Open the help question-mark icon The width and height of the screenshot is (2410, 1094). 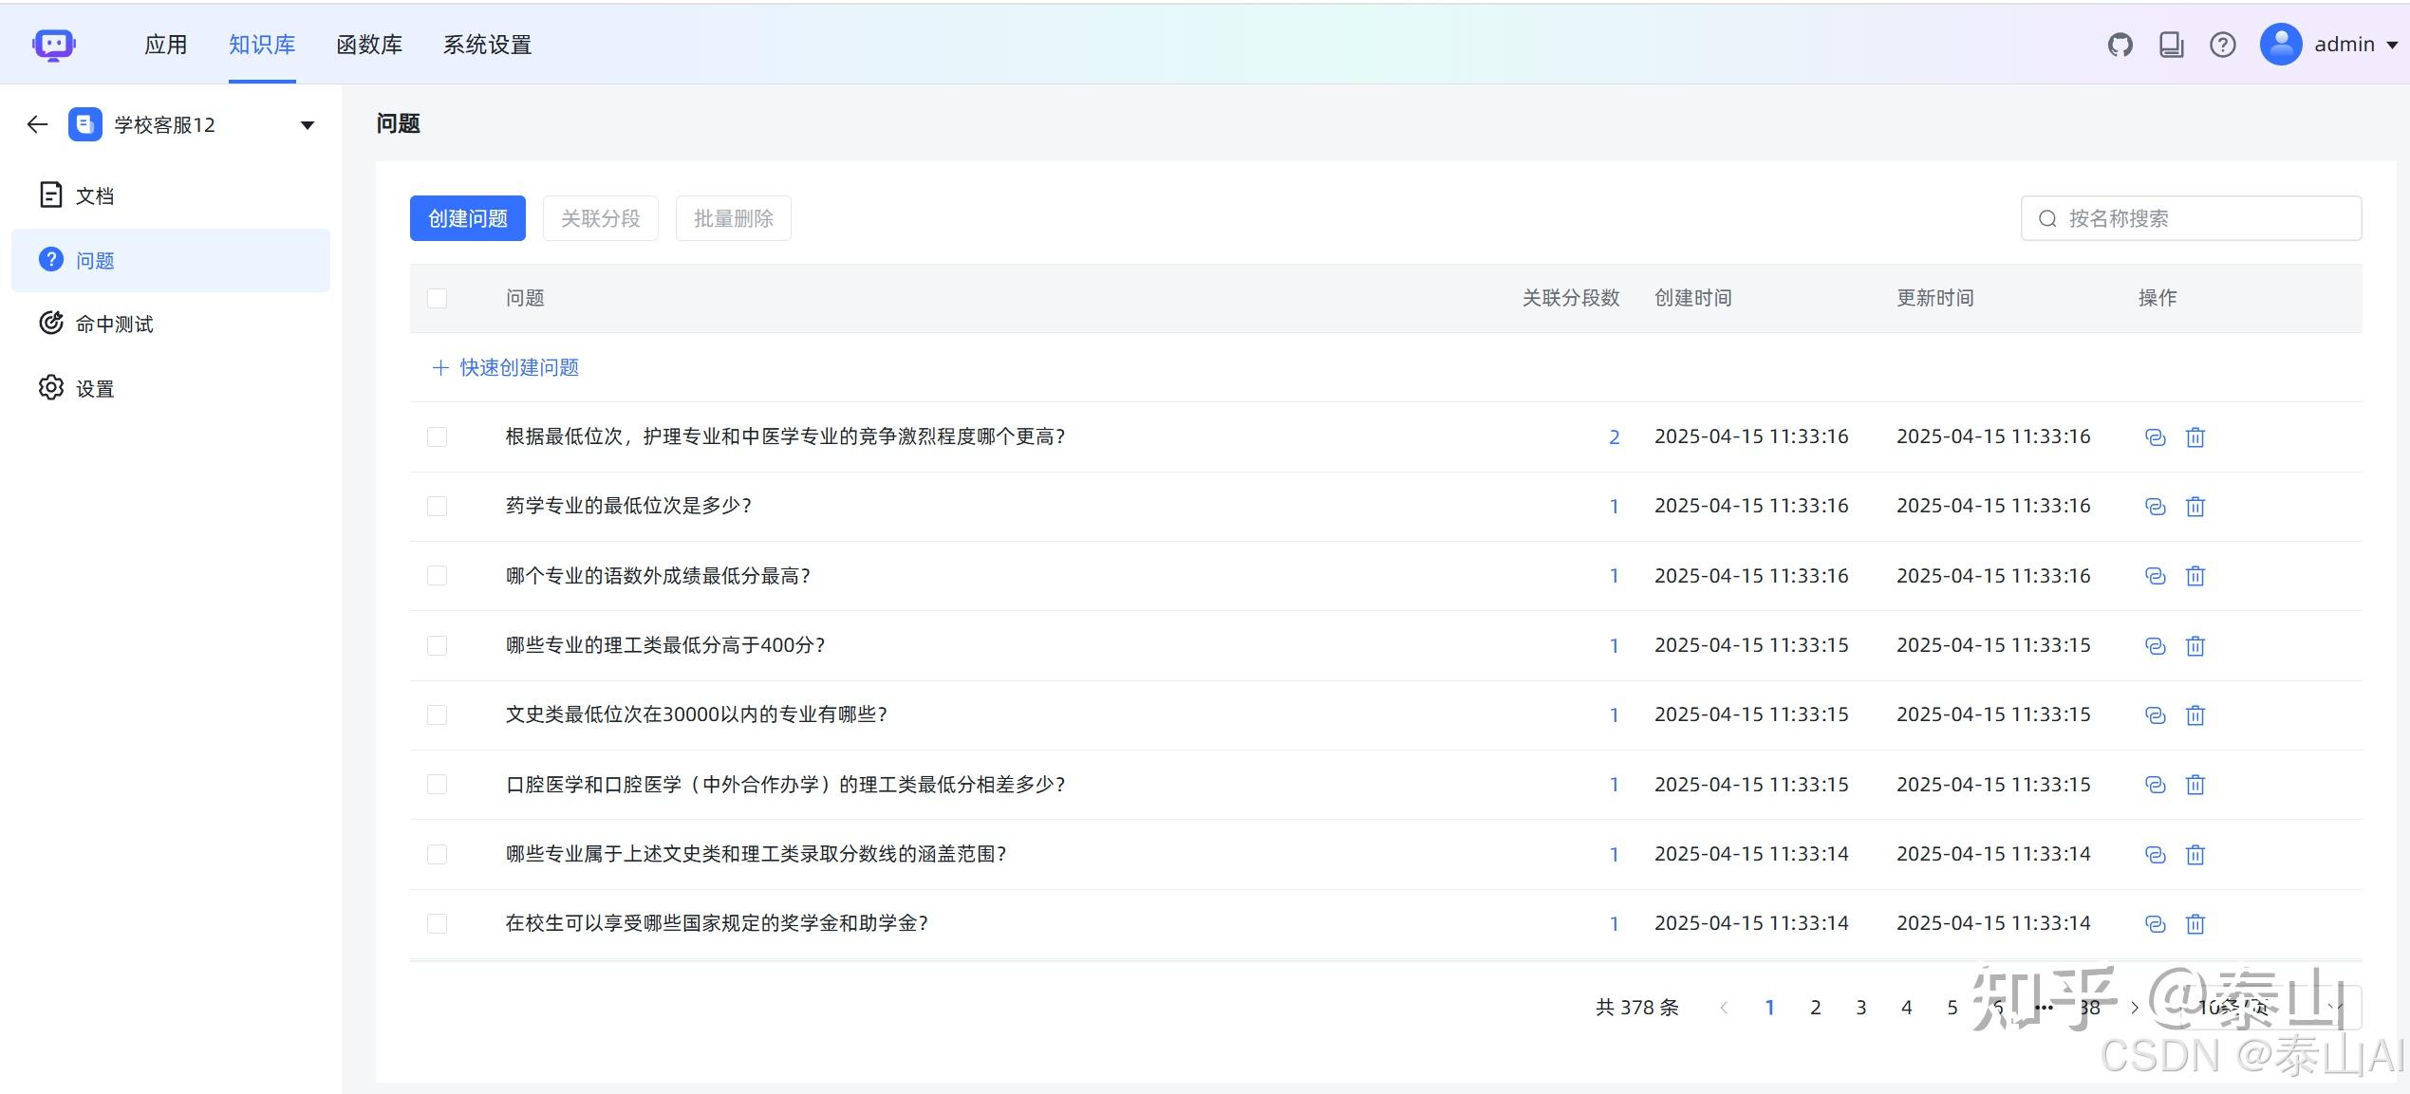pos(2221,44)
